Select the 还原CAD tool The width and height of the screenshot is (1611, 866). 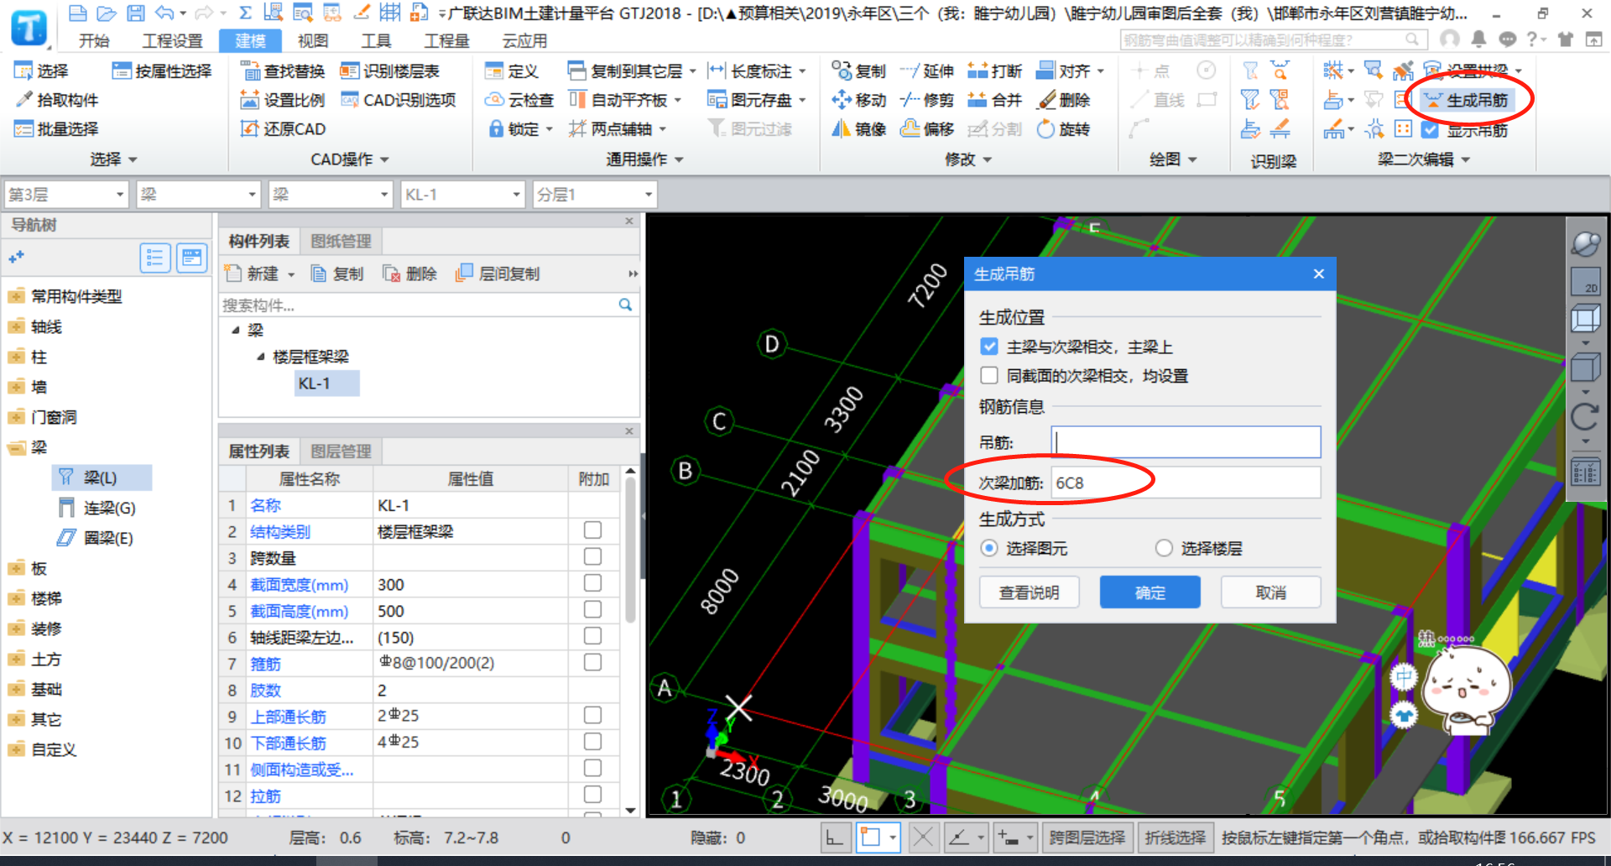(x=284, y=129)
